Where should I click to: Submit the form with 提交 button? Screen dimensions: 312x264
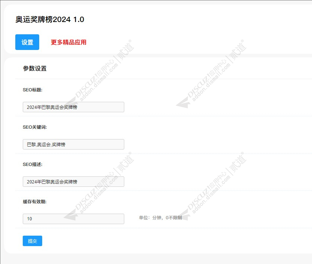[x=32, y=241]
